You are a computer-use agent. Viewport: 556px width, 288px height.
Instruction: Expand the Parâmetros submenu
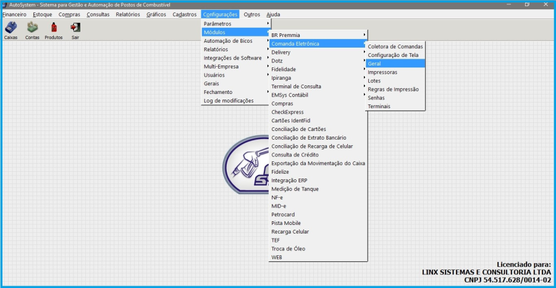[236, 23]
